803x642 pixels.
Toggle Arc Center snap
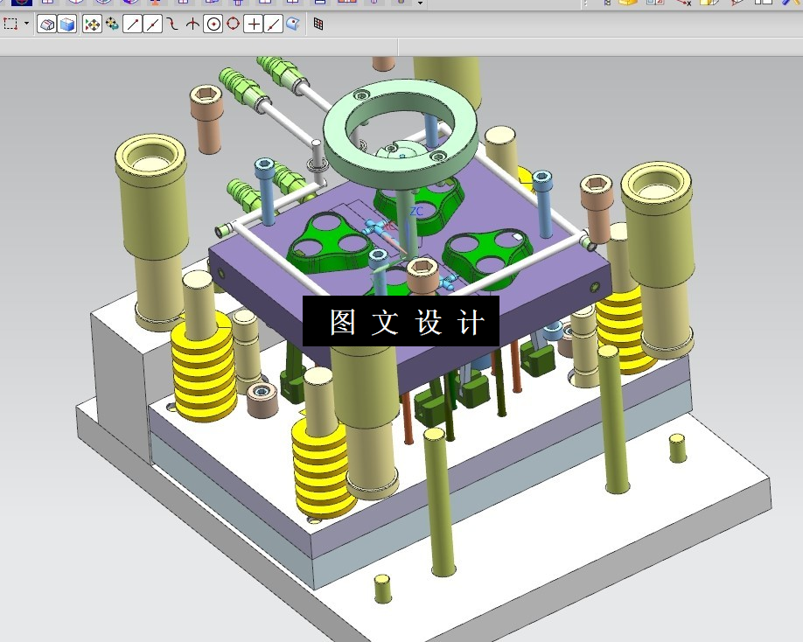(213, 24)
